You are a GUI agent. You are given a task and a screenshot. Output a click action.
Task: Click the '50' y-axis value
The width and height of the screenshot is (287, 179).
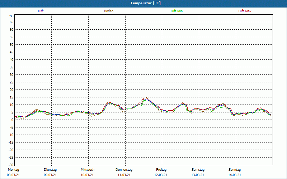pyautogui.click(x=11, y=44)
